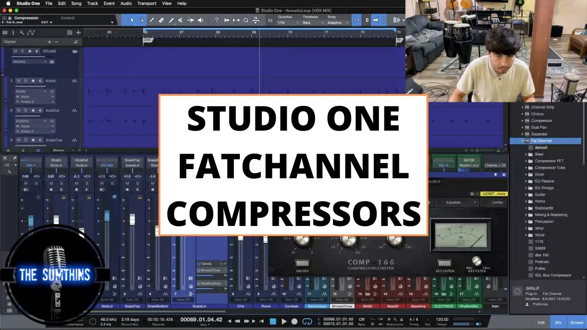Select the Range tool
This screenshot has width=587, height=330.
142,20
